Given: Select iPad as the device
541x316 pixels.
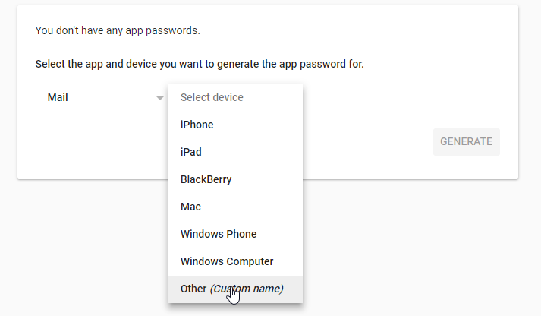Looking at the screenshot, I should (x=191, y=152).
